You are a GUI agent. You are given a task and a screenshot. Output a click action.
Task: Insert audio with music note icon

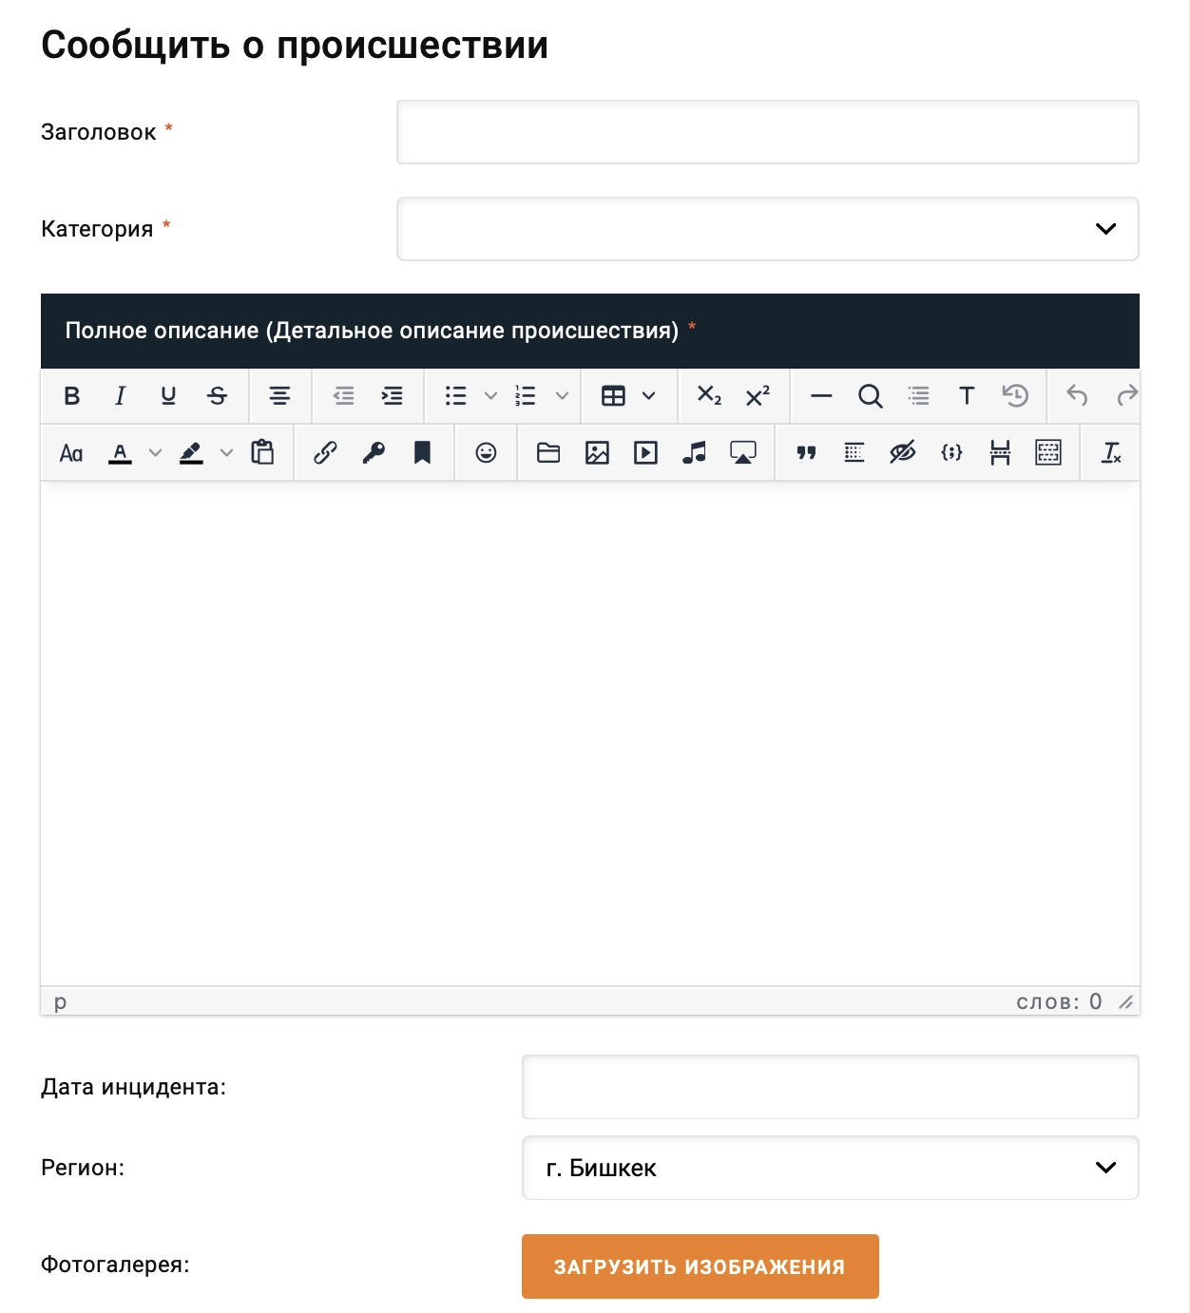point(694,453)
